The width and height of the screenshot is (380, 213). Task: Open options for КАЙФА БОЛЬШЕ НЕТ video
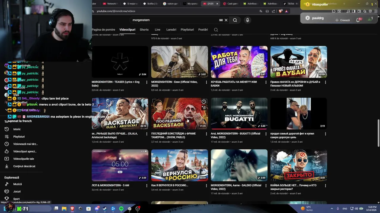point(325,186)
